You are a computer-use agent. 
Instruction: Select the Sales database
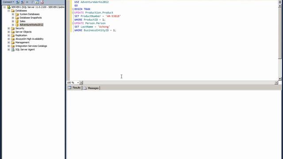(x=23, y=21)
